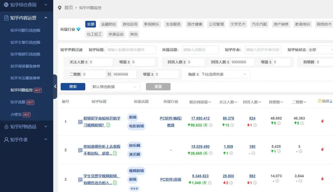The width and height of the screenshot is (333, 192).
Task: Click the three-dots more topics bubble in row 3
Action: click(134, 188)
